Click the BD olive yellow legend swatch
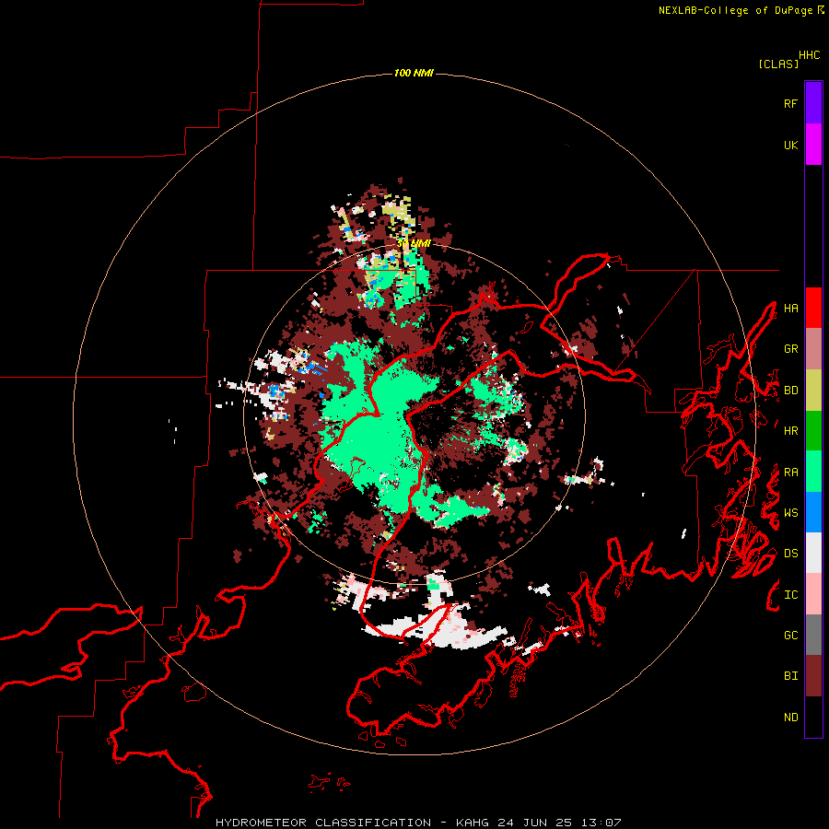Viewport: 829px width, 829px height. (813, 391)
